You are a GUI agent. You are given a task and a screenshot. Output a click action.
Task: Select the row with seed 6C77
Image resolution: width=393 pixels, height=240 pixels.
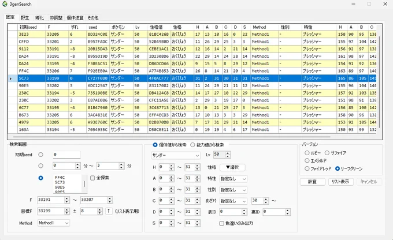(192, 108)
